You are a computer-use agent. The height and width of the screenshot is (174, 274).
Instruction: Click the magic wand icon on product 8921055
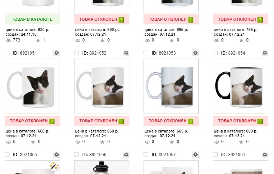point(54,166)
